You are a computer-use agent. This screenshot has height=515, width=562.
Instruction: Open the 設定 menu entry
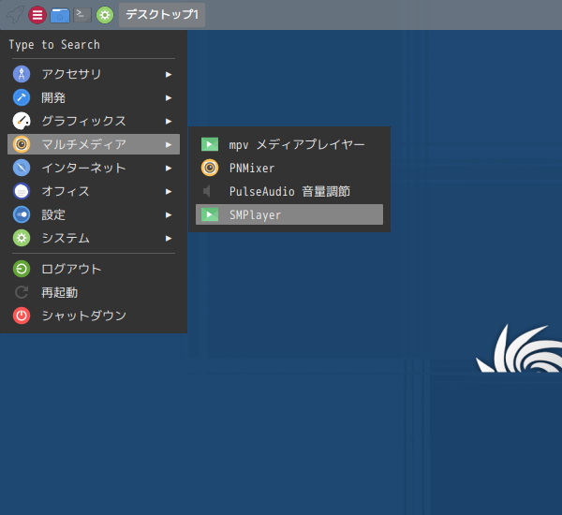click(x=53, y=214)
